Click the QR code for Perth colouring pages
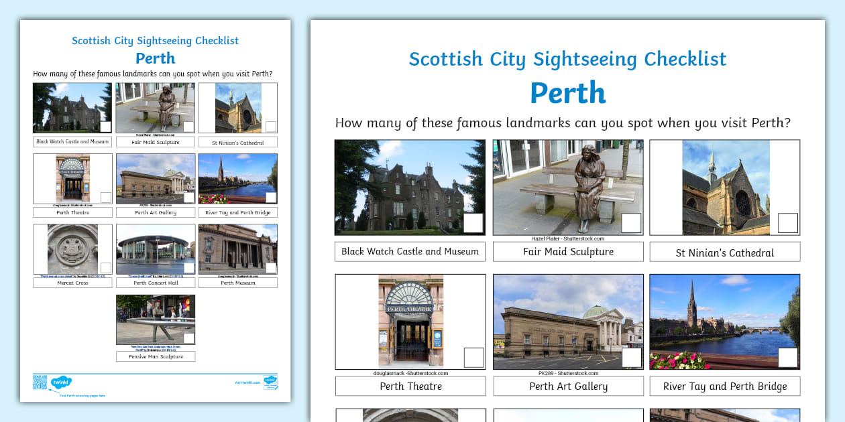The height and width of the screenshot is (422, 845). click(39, 382)
